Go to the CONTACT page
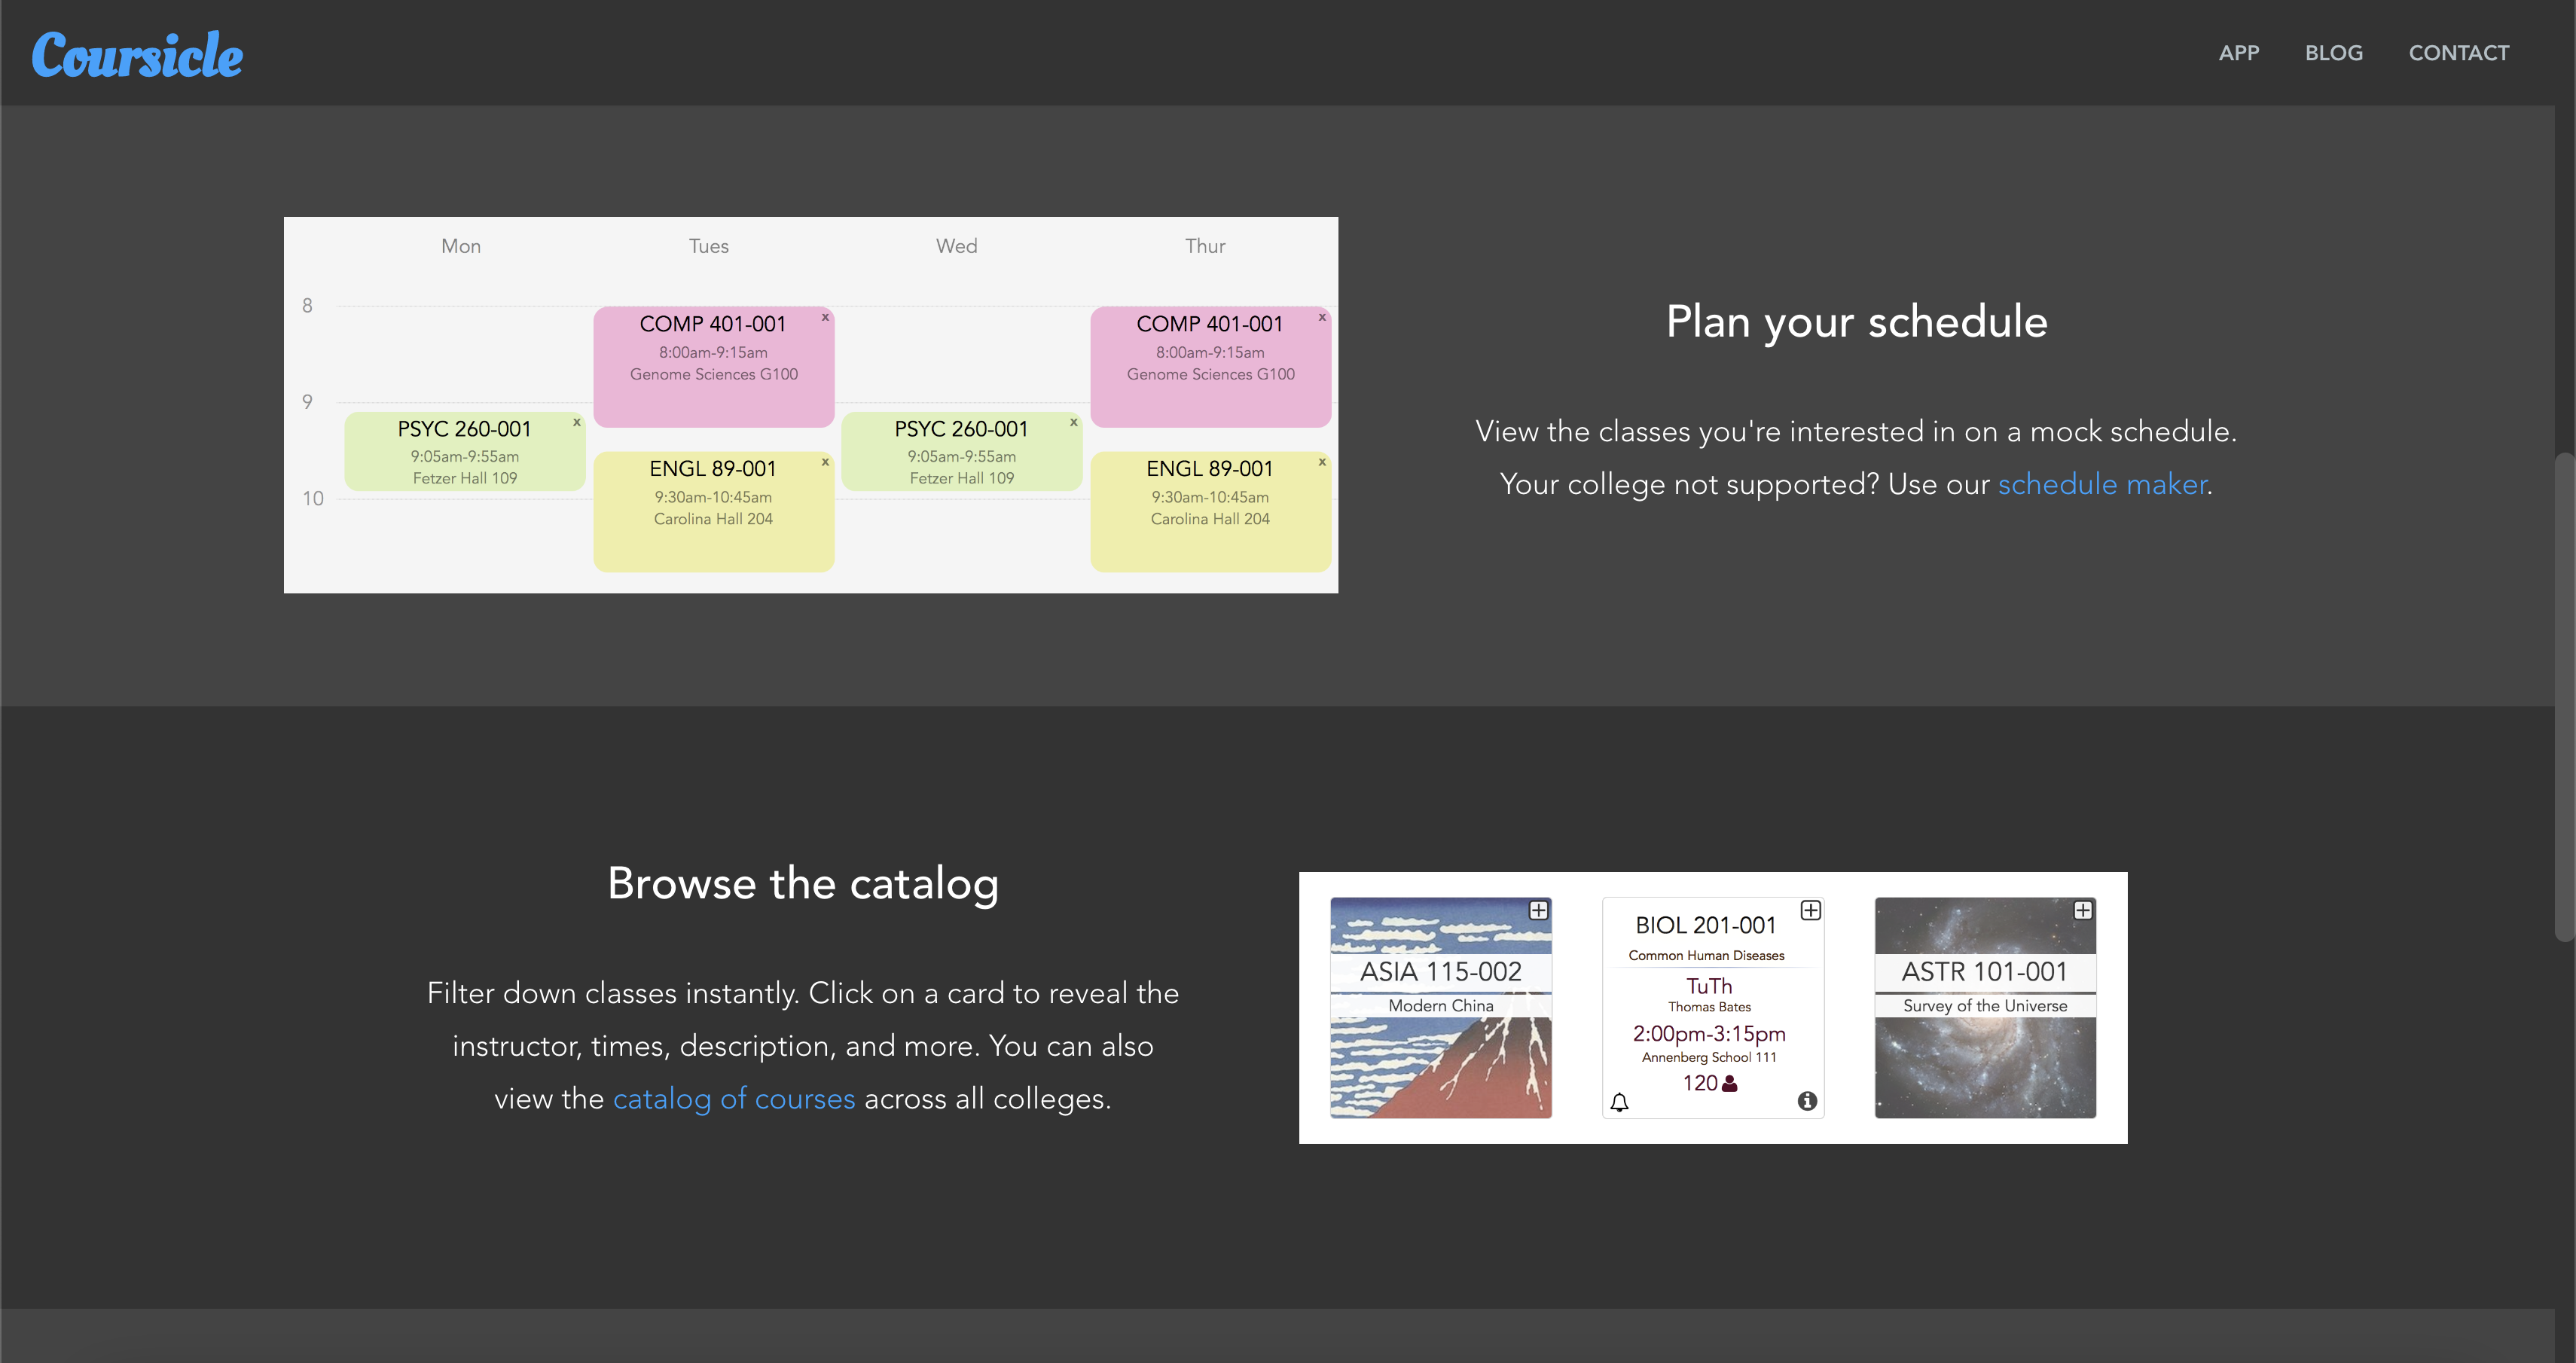 click(2458, 53)
